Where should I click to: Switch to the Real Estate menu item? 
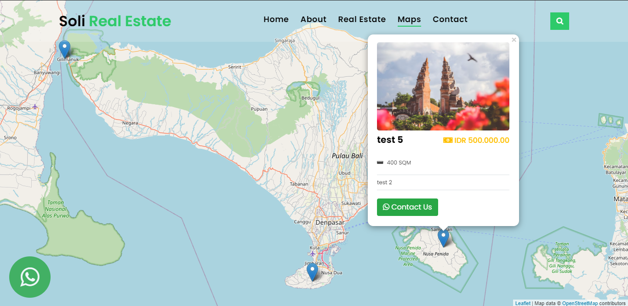(x=362, y=19)
